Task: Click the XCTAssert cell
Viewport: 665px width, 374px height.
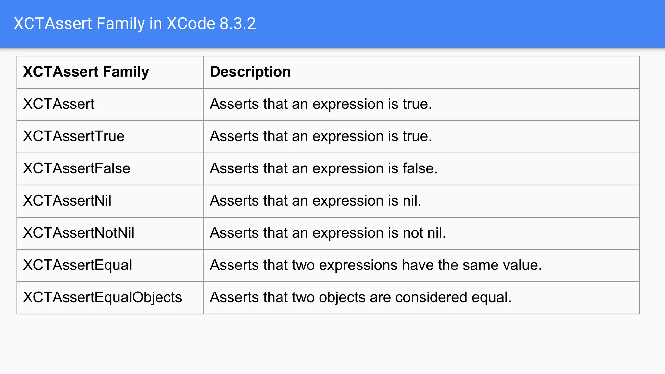Action: 59,104
